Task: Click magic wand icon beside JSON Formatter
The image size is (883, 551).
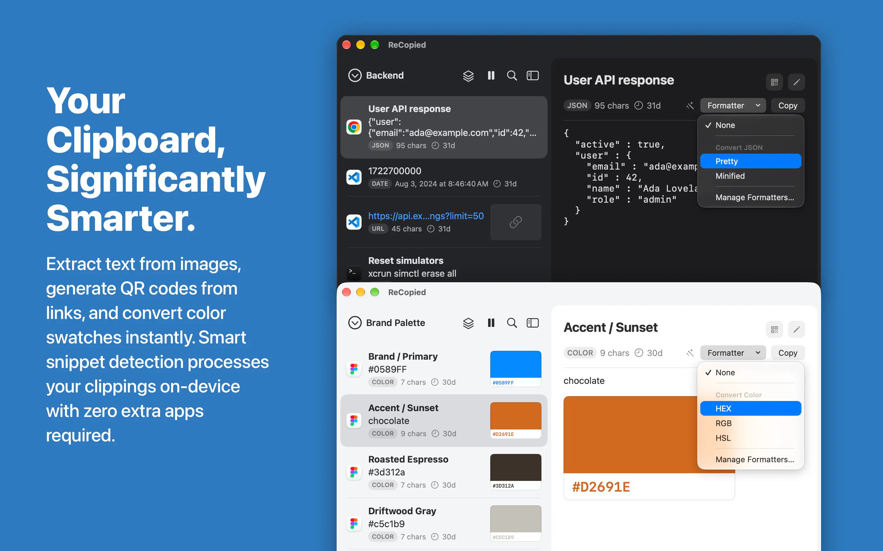Action: tap(690, 106)
